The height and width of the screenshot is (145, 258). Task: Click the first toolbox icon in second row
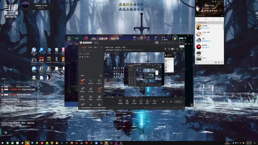pyautogui.click(x=82, y=90)
